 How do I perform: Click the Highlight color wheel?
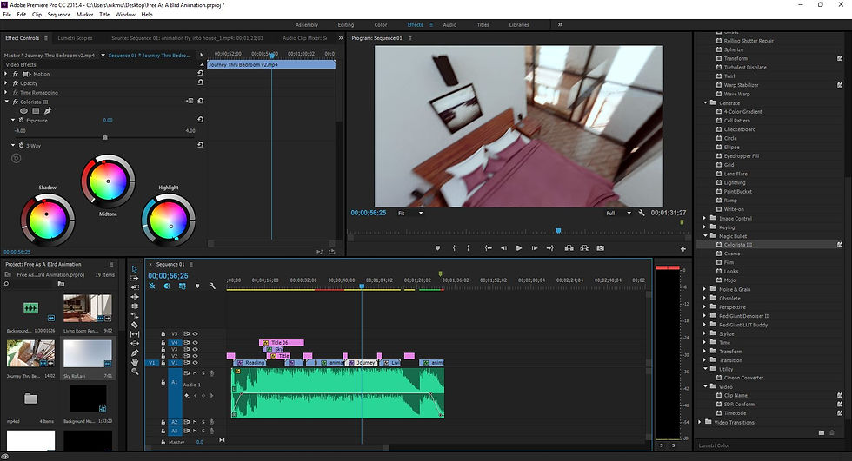(x=169, y=220)
